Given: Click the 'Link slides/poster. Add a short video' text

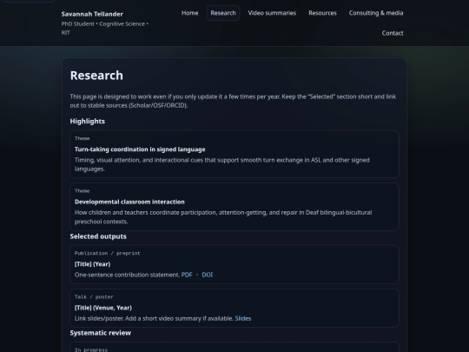Looking at the screenshot, I should (154, 318).
